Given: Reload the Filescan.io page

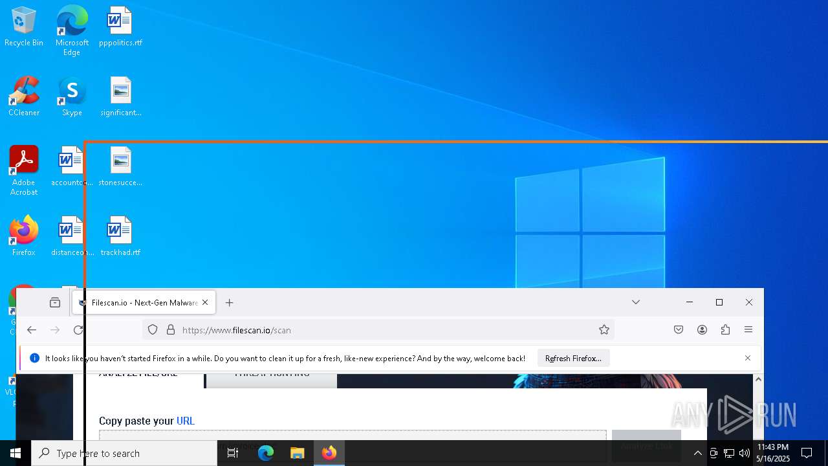Looking at the screenshot, I should (78, 330).
